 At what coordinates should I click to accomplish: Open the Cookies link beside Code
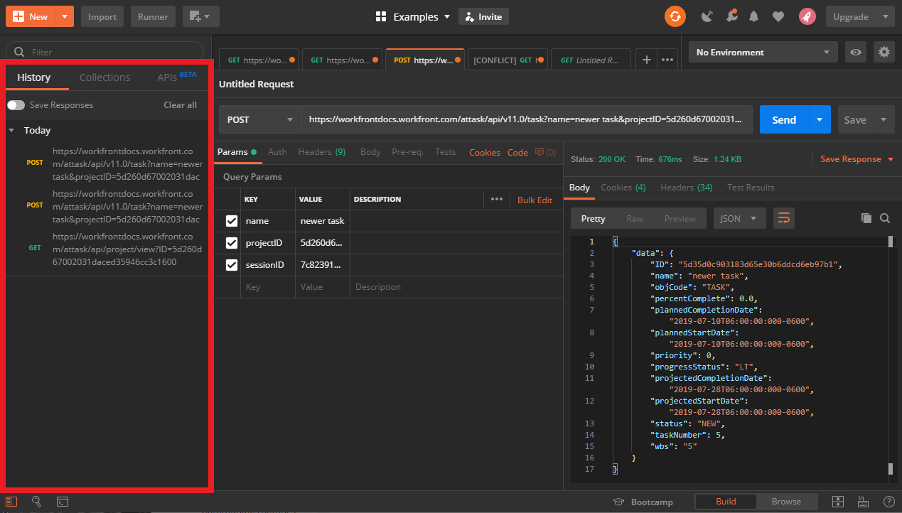click(485, 152)
